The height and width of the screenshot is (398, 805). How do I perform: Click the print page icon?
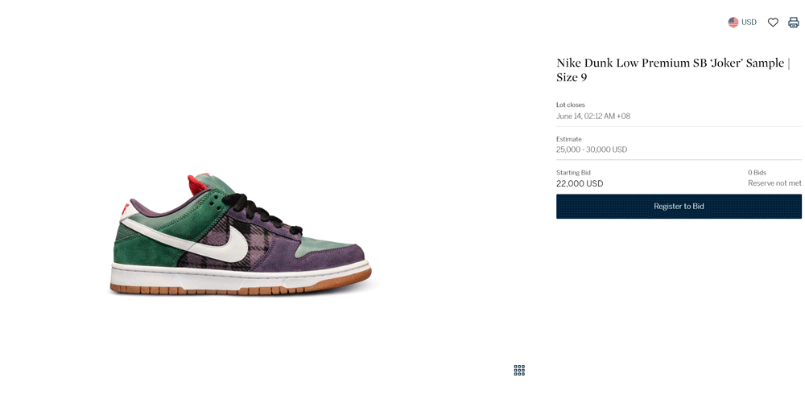[x=794, y=23]
